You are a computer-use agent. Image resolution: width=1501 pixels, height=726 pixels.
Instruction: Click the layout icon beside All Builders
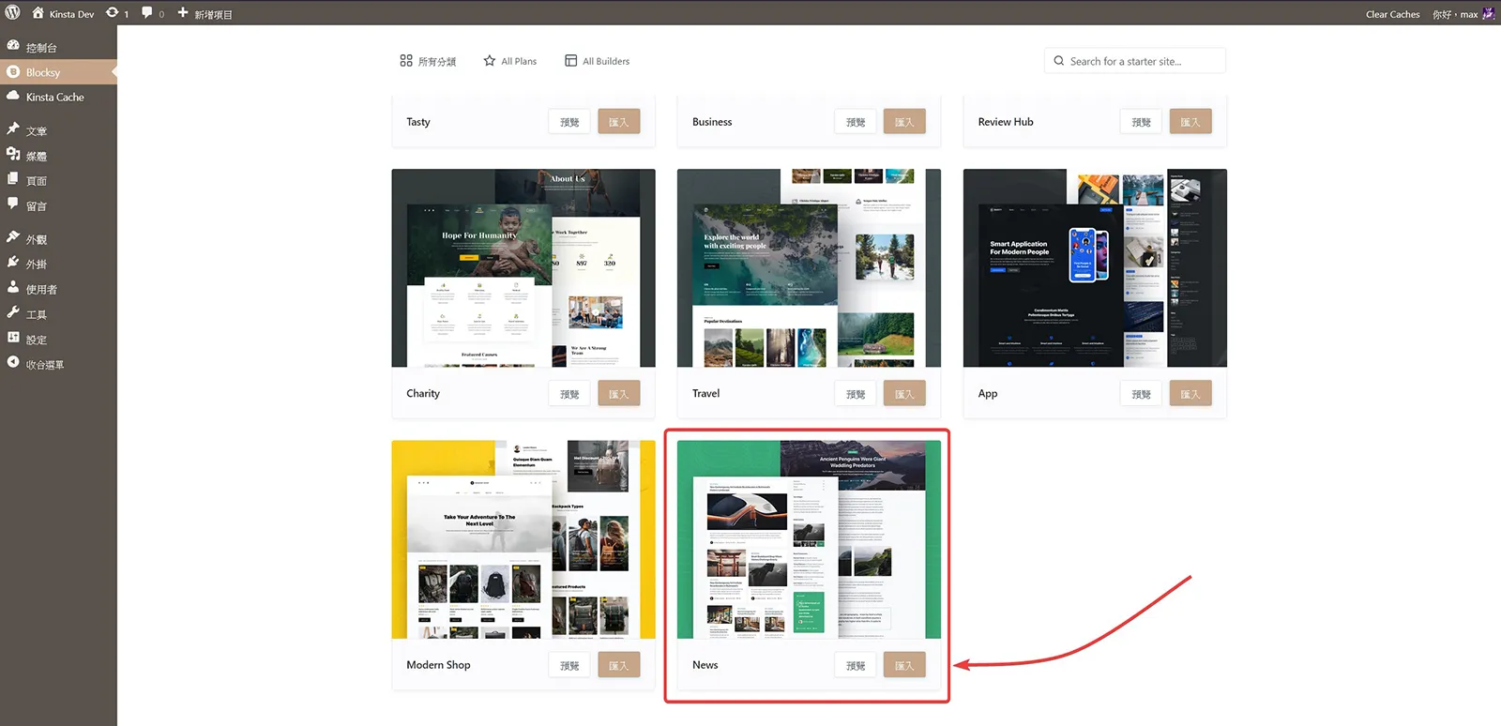click(570, 61)
